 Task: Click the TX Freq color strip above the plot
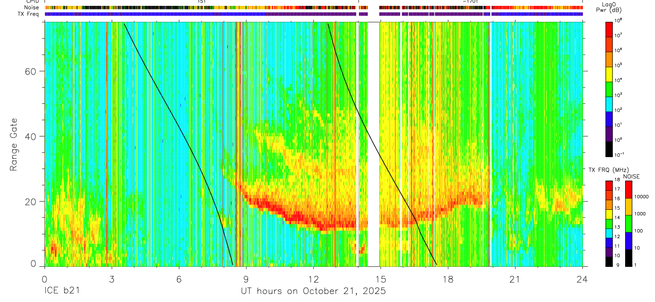point(314,14)
